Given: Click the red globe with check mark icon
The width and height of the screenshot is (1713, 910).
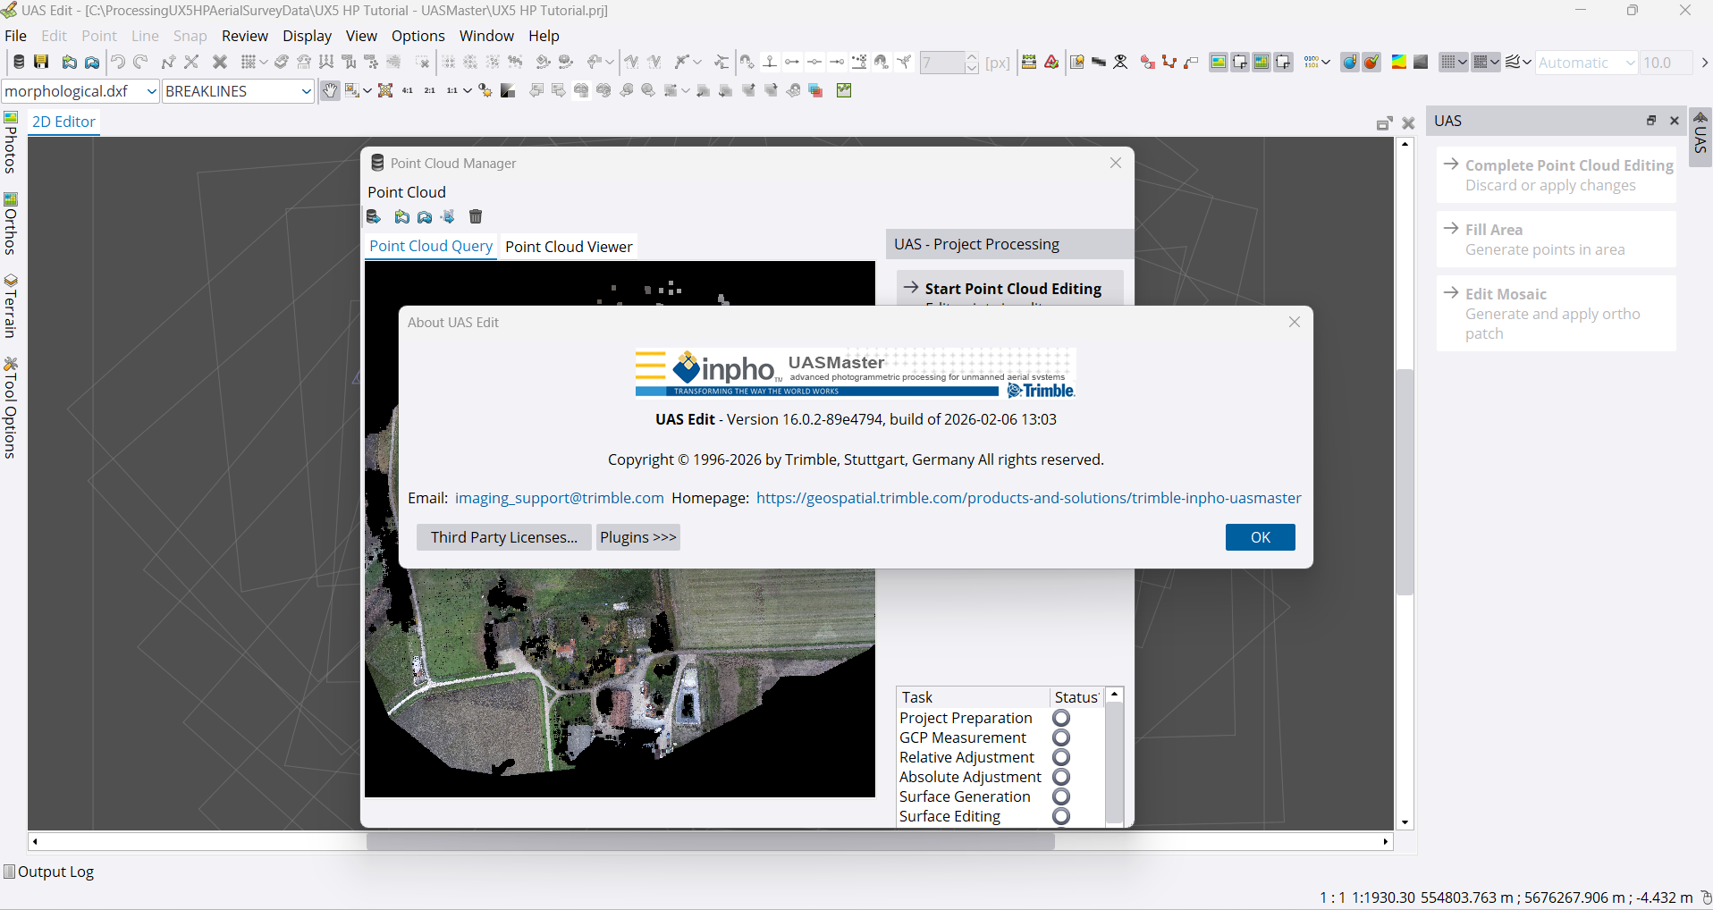Looking at the screenshot, I should 1371,62.
